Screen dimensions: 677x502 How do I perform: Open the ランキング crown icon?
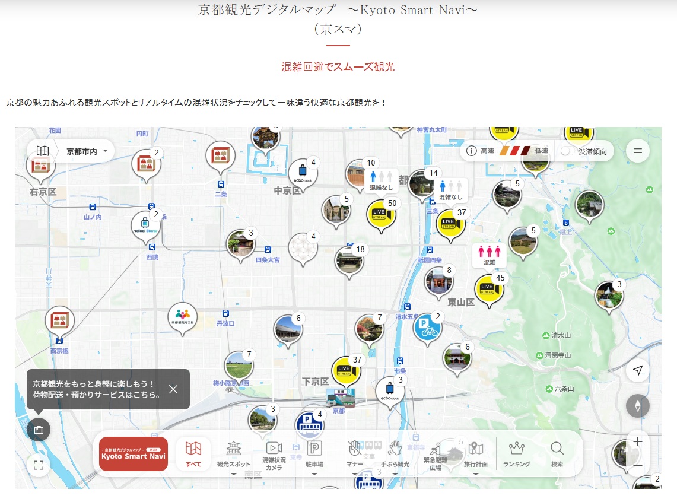click(516, 454)
